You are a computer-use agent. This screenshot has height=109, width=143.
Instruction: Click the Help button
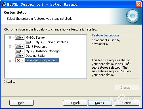pos(22,103)
